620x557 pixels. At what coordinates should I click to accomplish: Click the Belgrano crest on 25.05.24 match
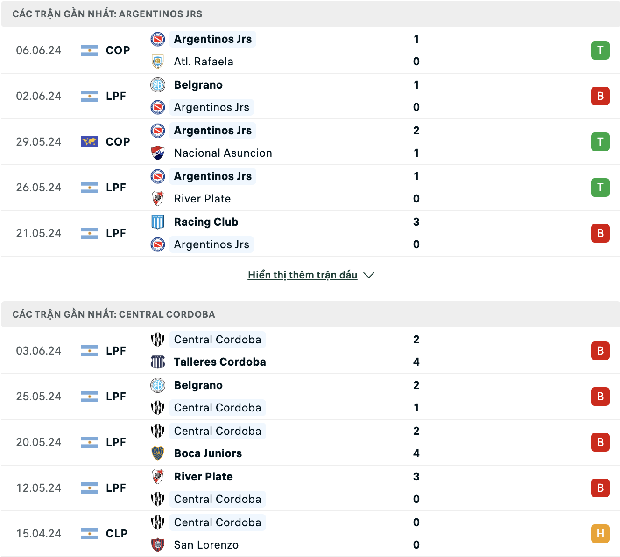(158, 385)
